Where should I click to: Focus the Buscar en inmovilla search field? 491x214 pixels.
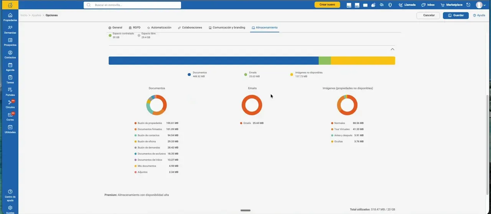[132, 5]
